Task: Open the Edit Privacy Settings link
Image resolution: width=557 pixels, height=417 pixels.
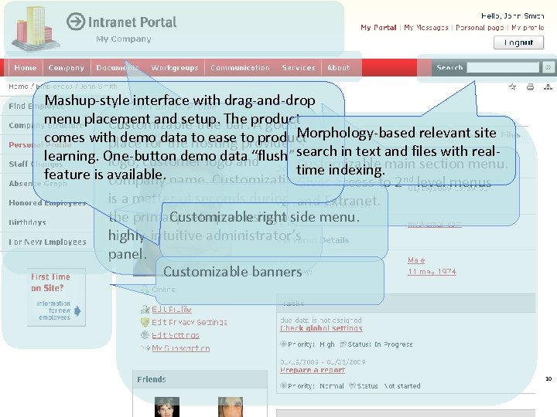Action: [x=190, y=322]
